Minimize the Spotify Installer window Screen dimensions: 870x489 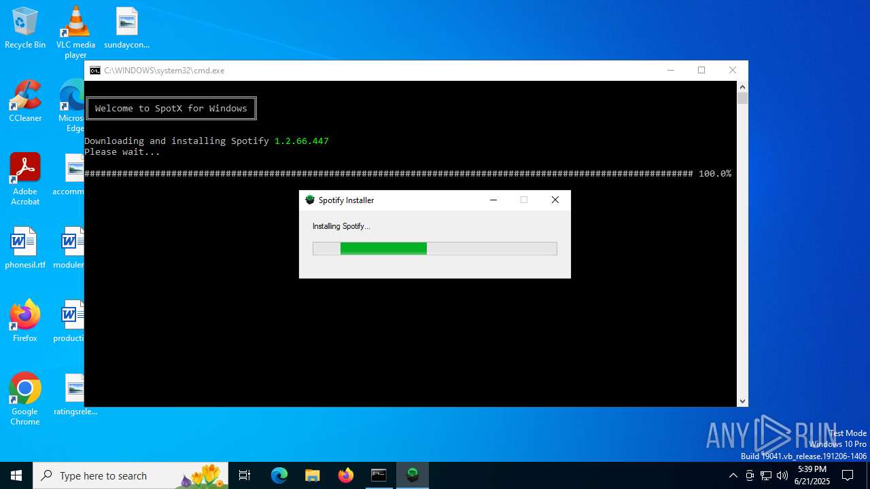pyautogui.click(x=493, y=200)
